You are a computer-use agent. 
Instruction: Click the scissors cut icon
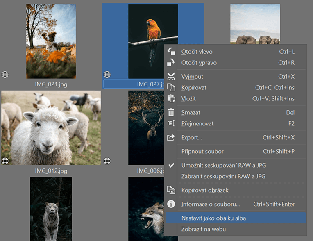171,77
